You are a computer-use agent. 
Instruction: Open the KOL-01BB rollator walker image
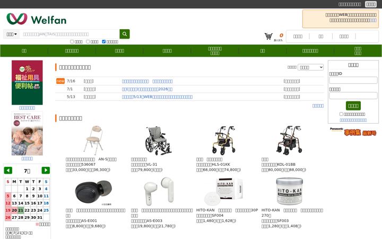pyautogui.click(x=289, y=140)
